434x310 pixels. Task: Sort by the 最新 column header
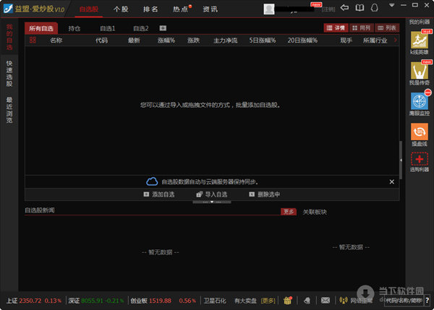coord(134,40)
